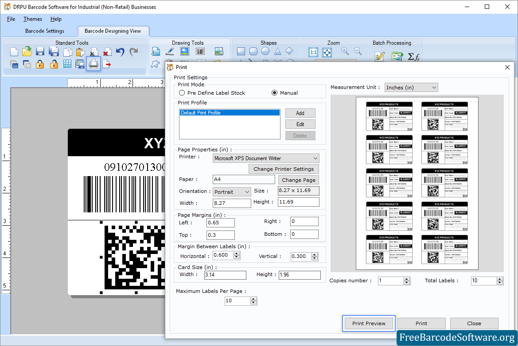
Task: Open the File menu
Action: click(x=11, y=19)
